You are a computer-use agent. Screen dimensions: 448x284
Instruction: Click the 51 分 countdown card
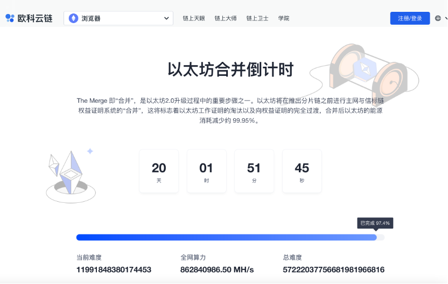point(254,171)
